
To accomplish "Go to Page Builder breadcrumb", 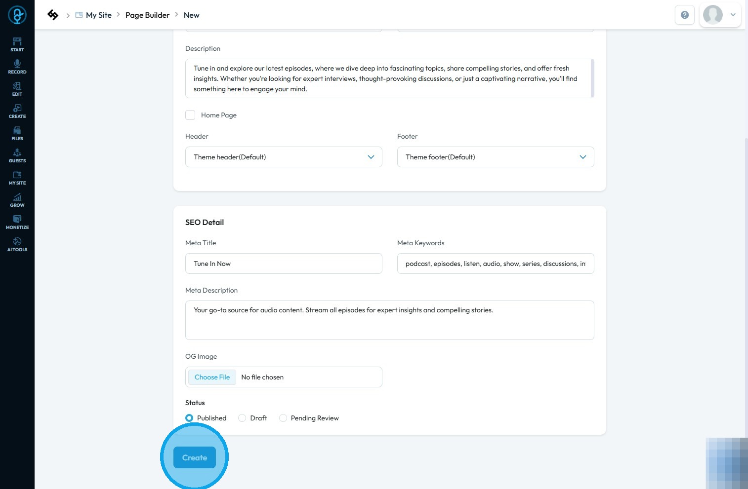I will [147, 15].
